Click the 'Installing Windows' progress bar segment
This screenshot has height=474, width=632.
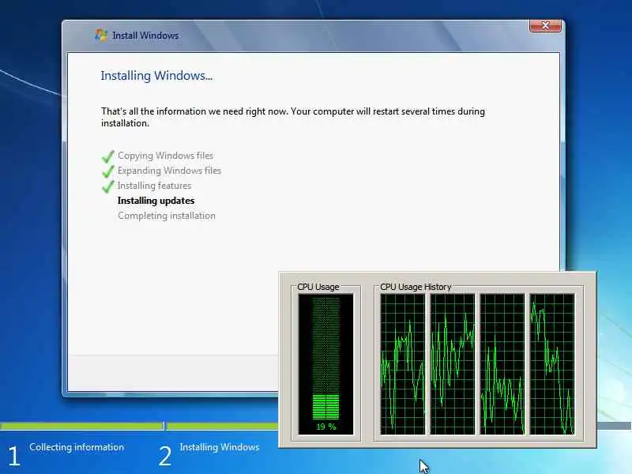click(x=223, y=426)
